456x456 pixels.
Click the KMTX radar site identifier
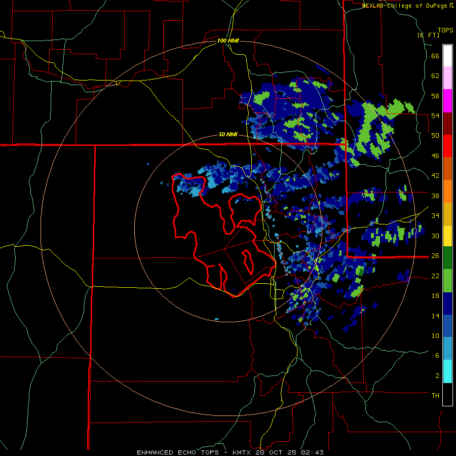click(x=243, y=452)
